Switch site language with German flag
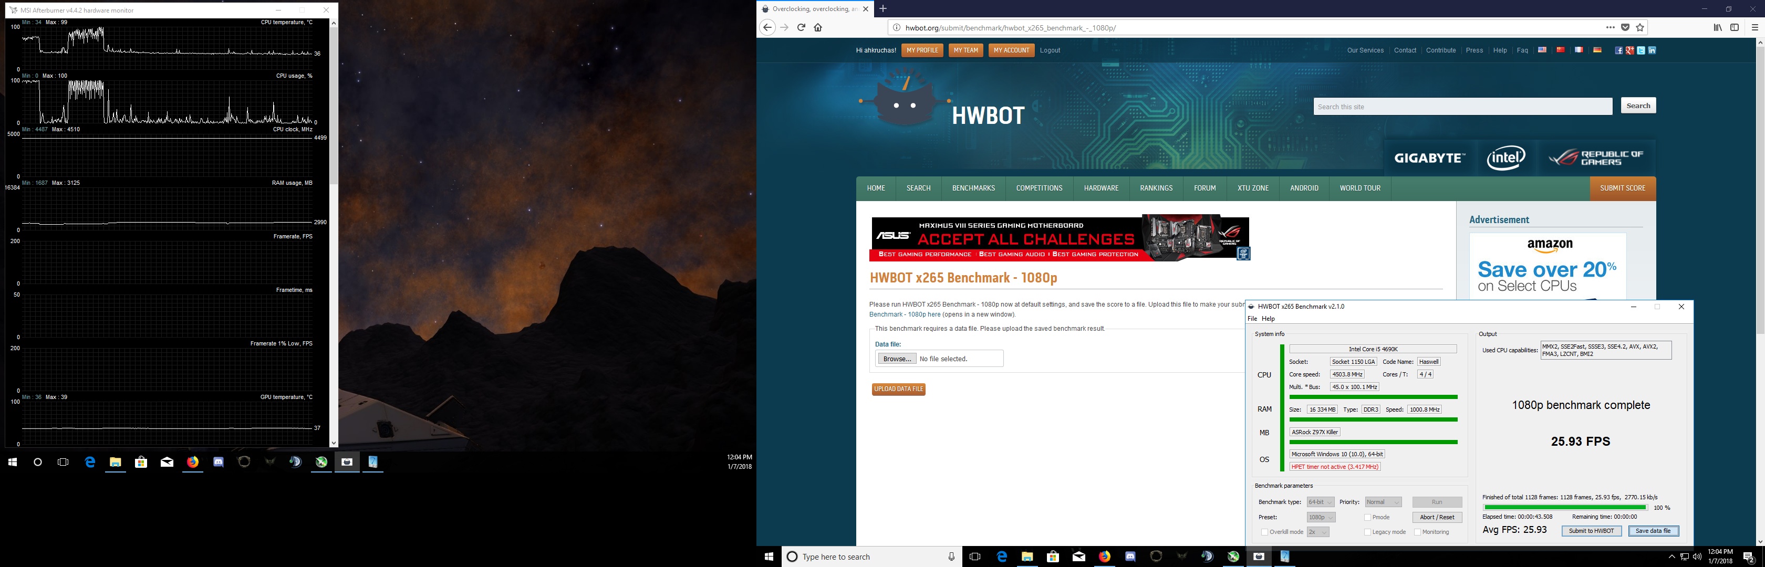The width and height of the screenshot is (1765, 567). pos(1597,50)
